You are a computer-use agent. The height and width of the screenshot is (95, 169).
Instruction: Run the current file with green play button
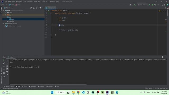(149, 5)
